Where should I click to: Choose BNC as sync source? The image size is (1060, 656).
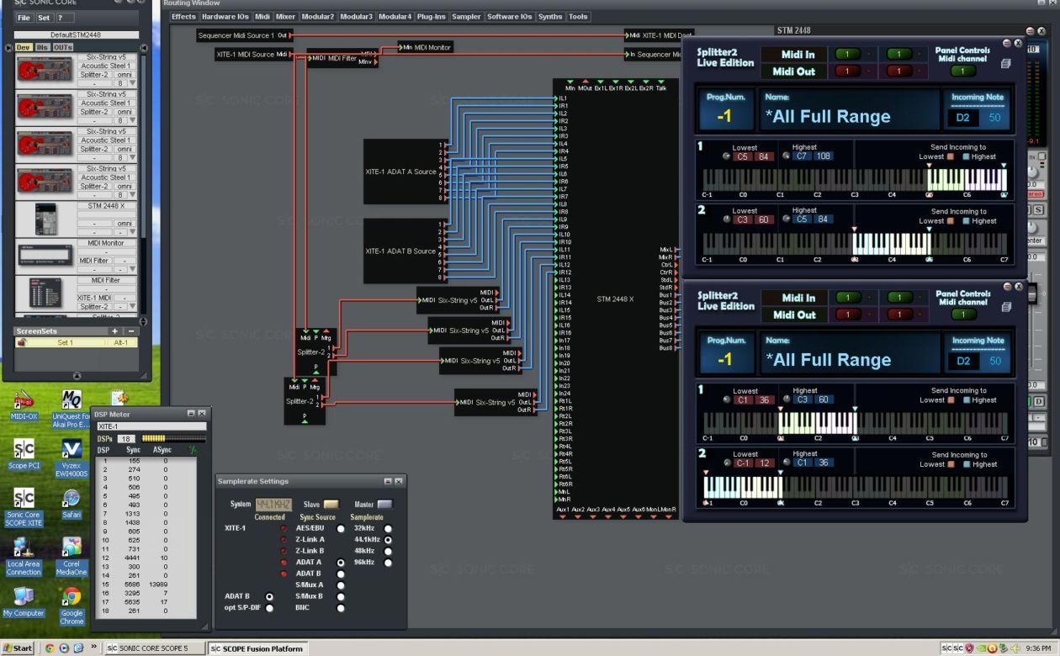[341, 607]
